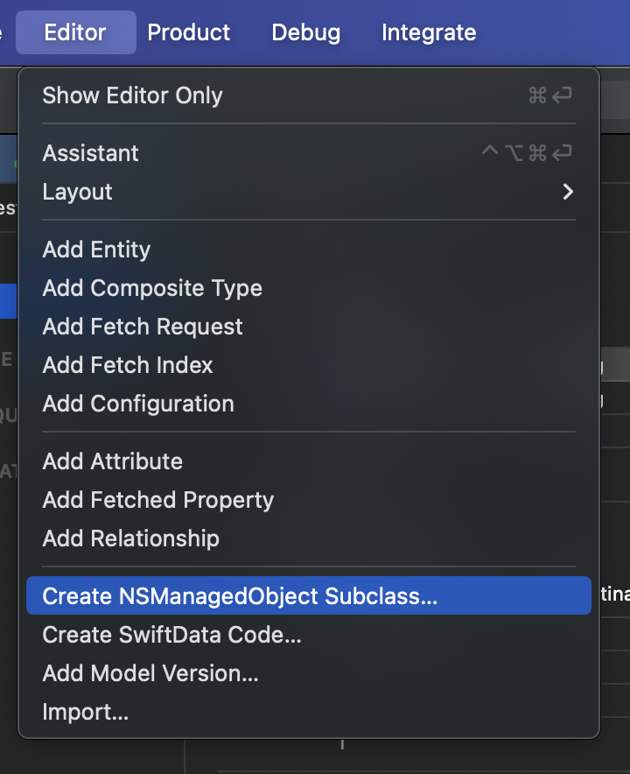Viewport: 630px width, 774px height.
Task: Choose Add Entity
Action: coord(309,250)
